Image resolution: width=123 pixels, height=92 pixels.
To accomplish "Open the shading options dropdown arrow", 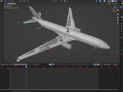I will tap(118, 1).
